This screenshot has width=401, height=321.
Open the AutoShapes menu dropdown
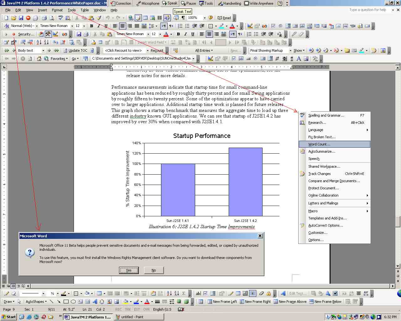click(36, 302)
